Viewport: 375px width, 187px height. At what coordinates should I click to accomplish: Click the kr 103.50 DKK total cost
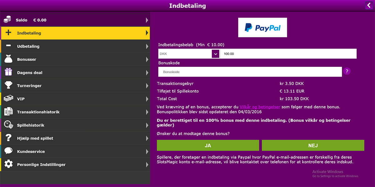(294, 99)
